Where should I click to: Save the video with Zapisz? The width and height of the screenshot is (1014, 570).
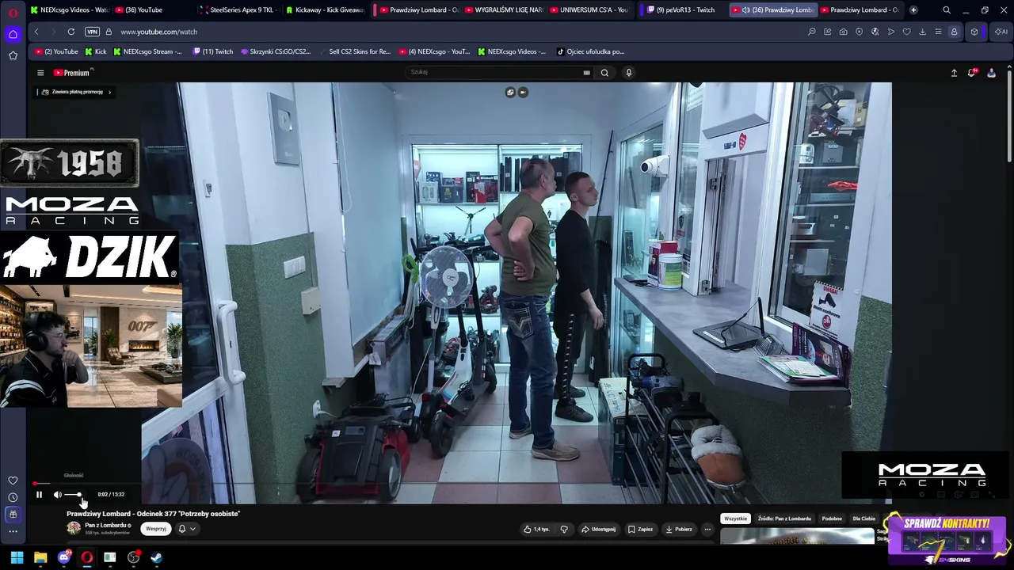(641, 529)
